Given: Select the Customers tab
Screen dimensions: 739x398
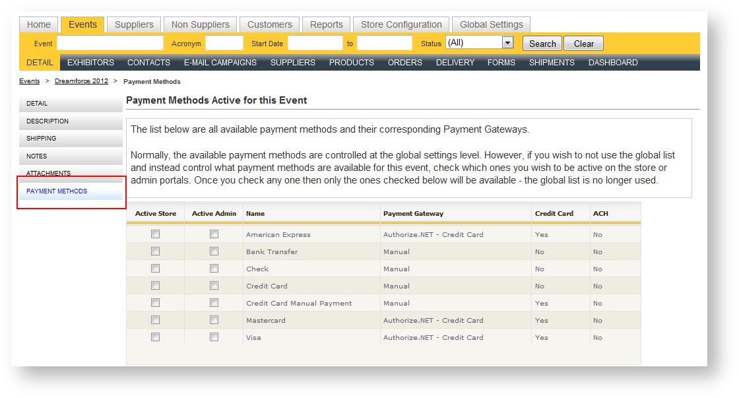Looking at the screenshot, I should pos(269,24).
